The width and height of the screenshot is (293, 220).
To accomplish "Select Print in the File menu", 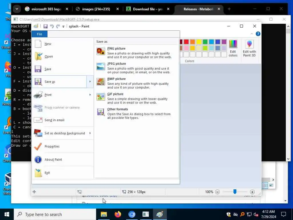I will point(59,95).
